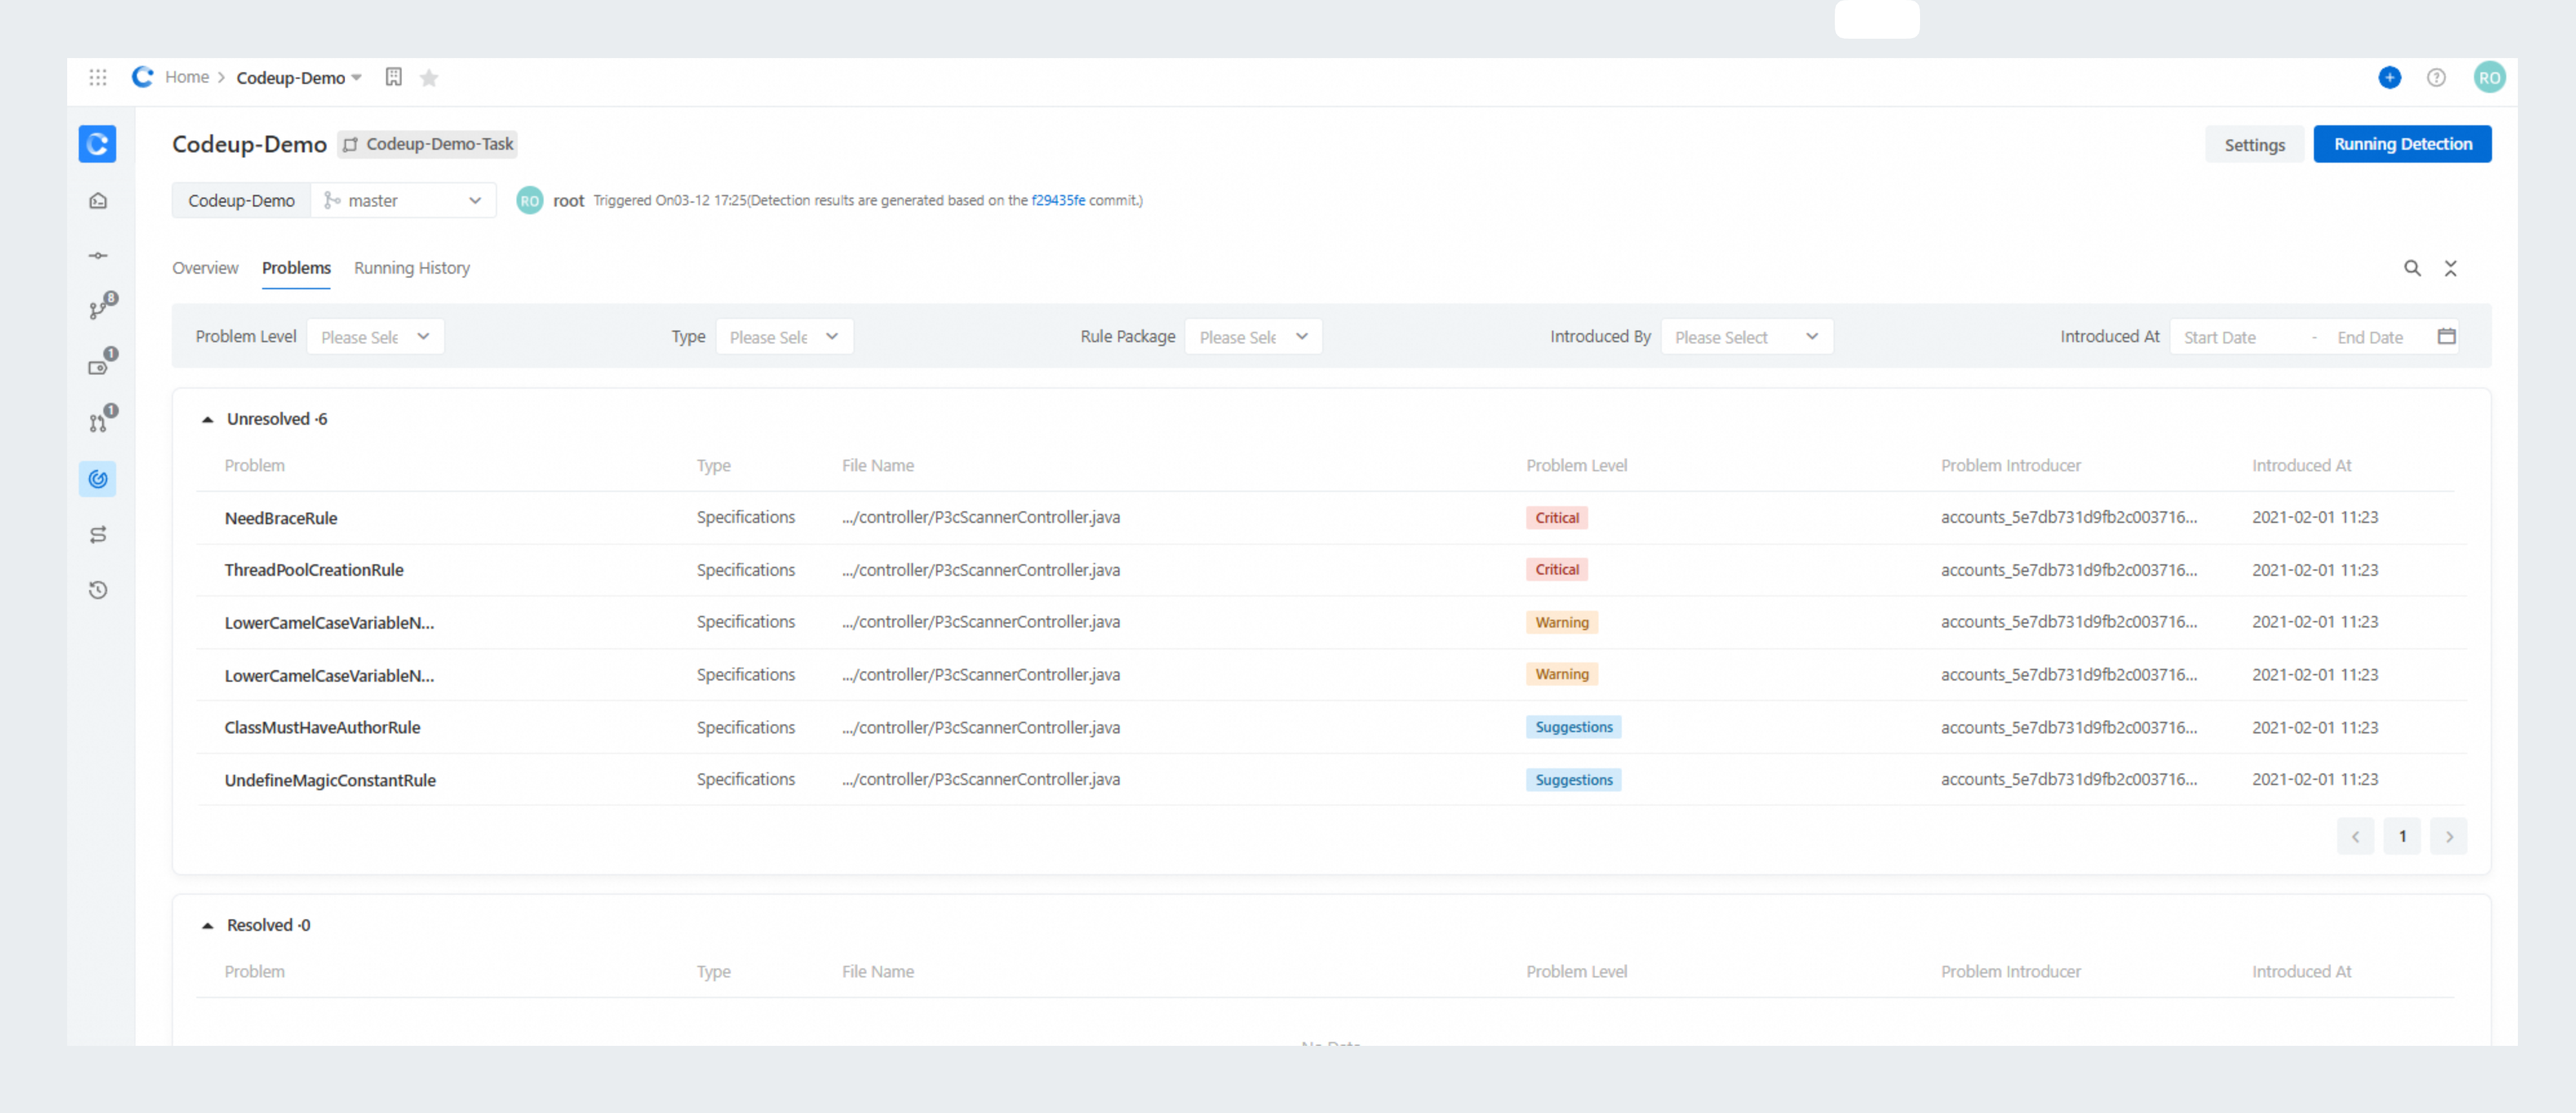Screen dimensions: 2576x1113
Task: Open the history clock sidebar icon
Action: click(98, 590)
